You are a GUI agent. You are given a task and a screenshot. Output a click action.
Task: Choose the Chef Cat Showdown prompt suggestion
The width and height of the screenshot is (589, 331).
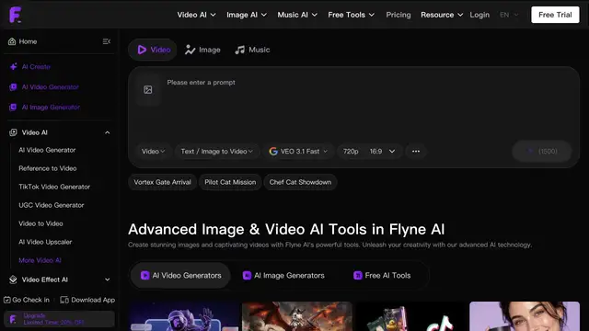point(300,182)
